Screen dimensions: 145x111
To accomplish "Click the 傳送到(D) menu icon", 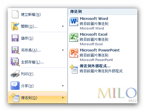I will (15, 98).
